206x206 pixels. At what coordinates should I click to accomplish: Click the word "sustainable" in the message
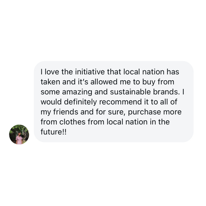pos(130,92)
